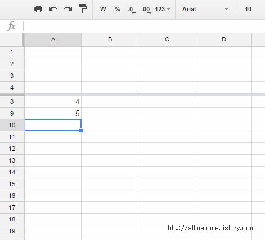265x240 pixels.
Task: Click empty cell B2
Action: (x=110, y=64)
